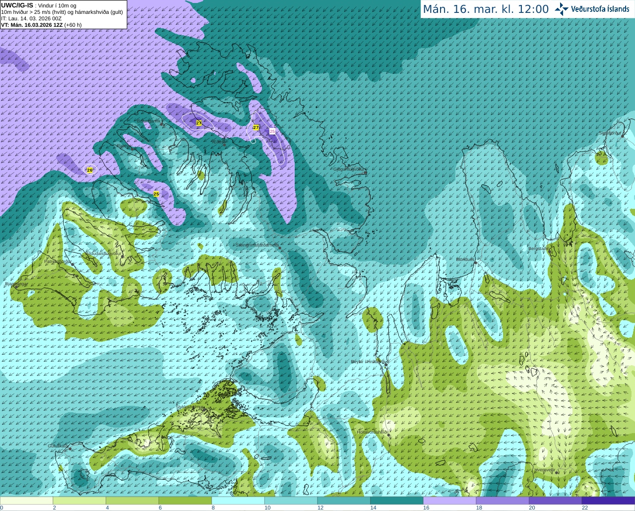The height and width of the screenshot is (511, 635).
Task: Click the 27 gust label near Bolungarvík
Action: (x=199, y=123)
